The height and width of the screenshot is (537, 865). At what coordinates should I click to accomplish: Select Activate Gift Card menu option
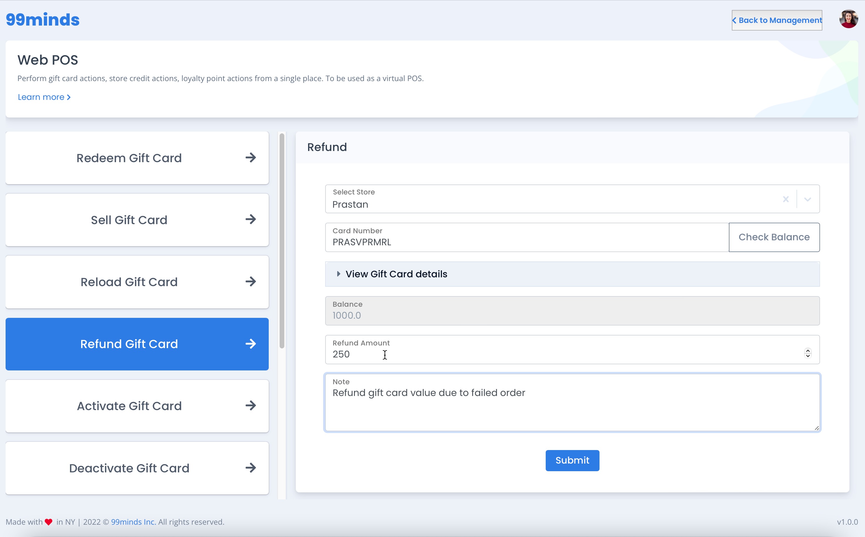(x=137, y=406)
